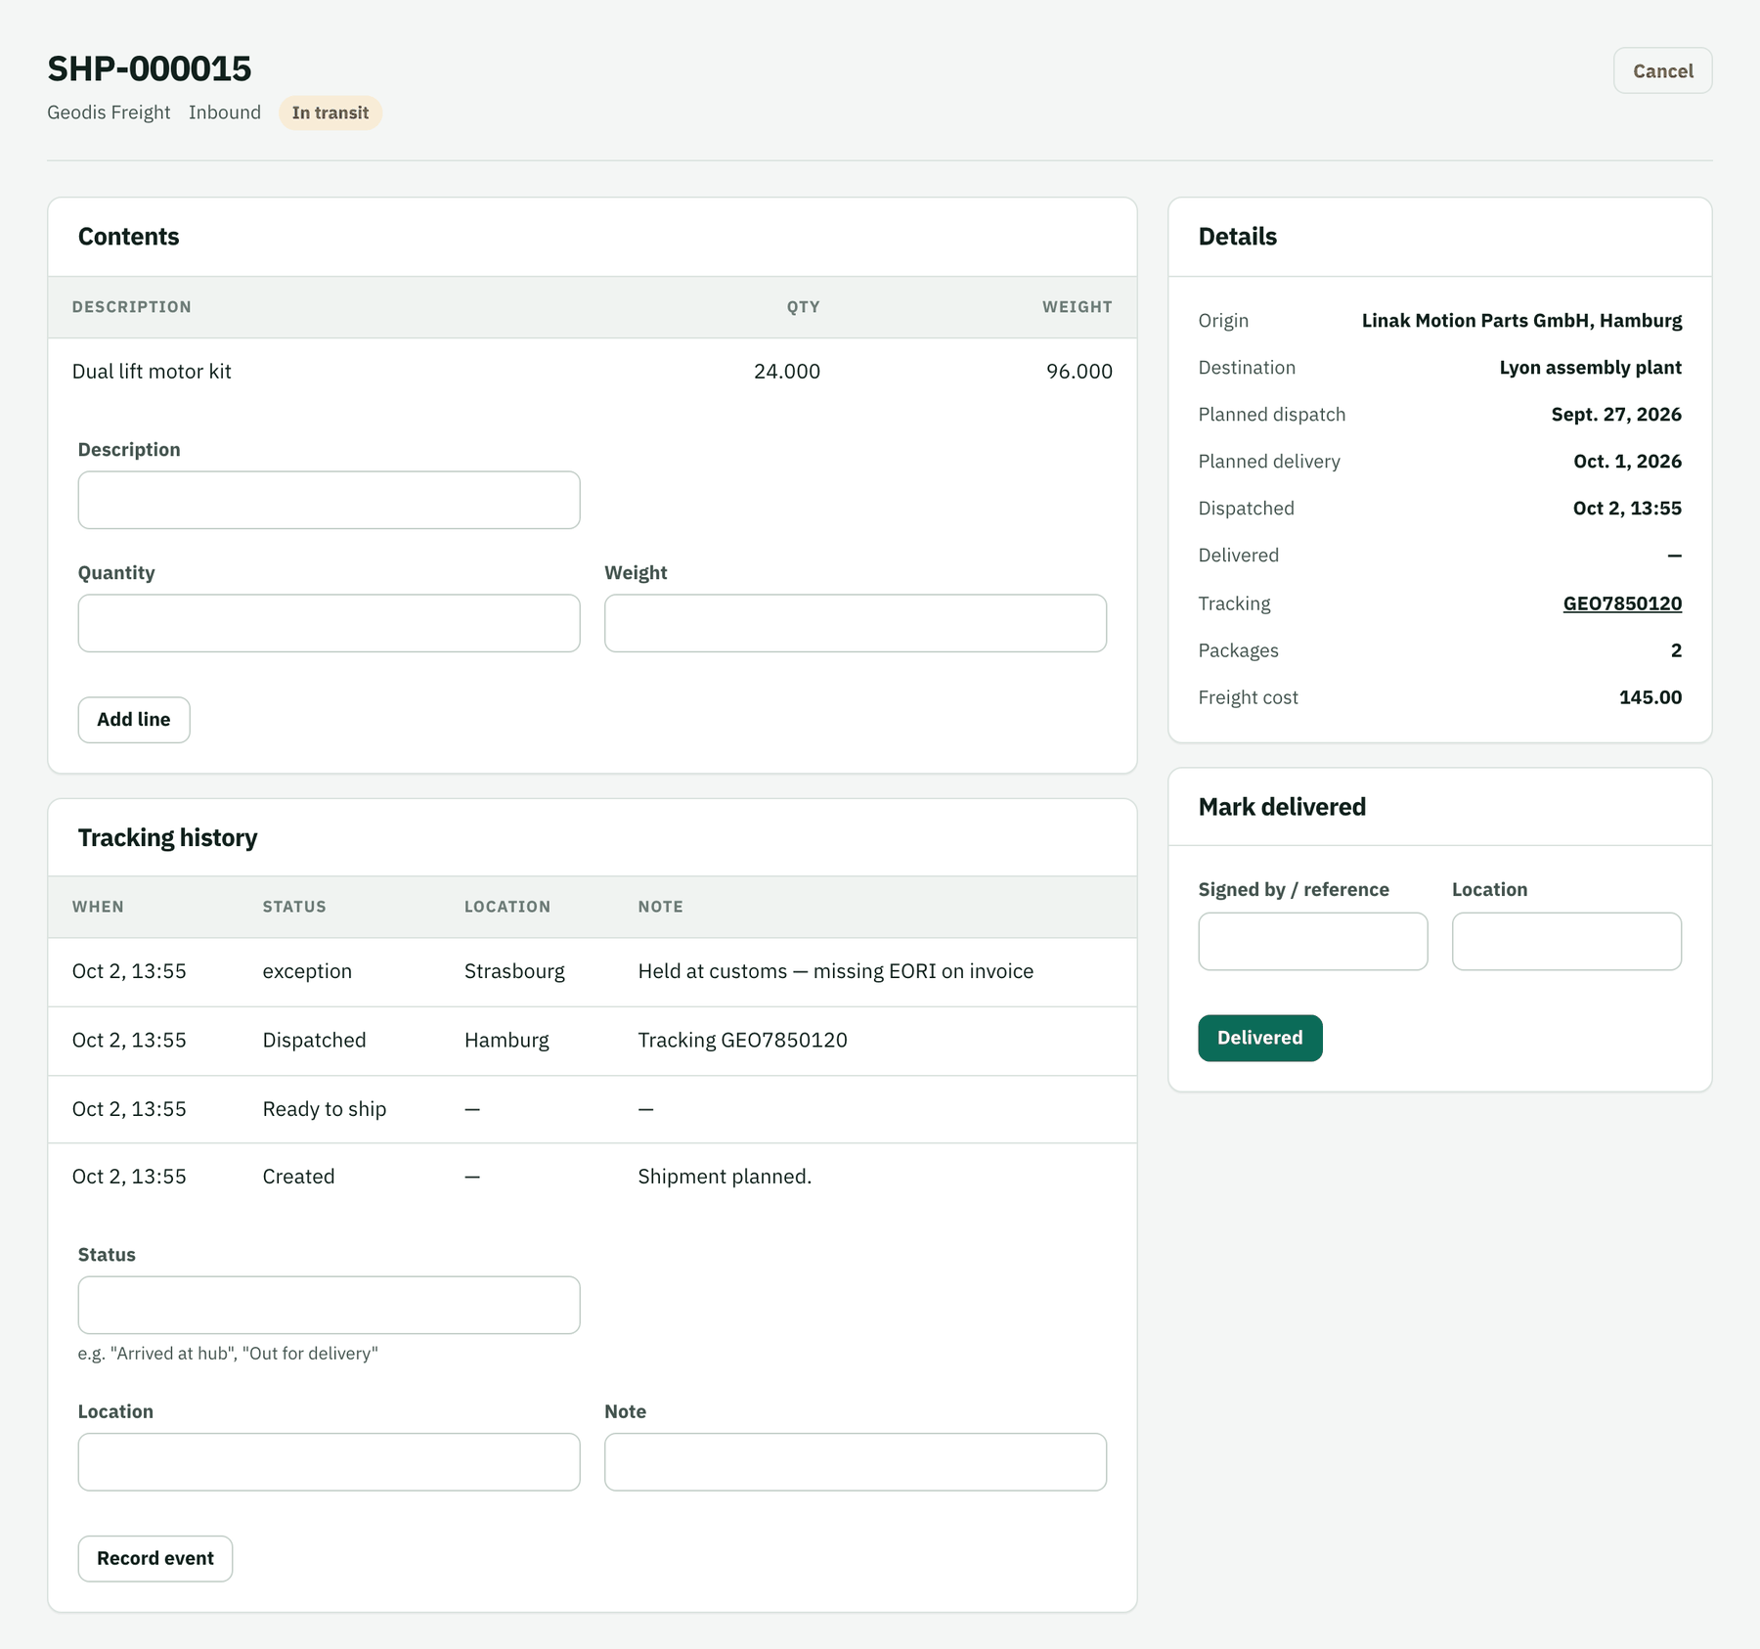The width and height of the screenshot is (1760, 1649).
Task: Click the Strasbourg location cell
Action: click(514, 971)
